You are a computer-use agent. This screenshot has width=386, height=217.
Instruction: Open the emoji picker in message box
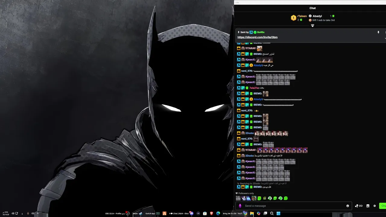348,206
